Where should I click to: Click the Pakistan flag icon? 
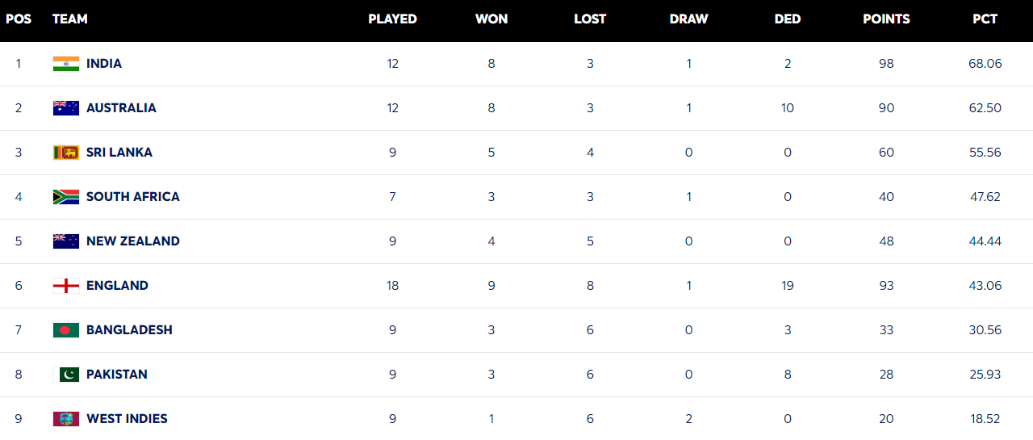coord(66,375)
